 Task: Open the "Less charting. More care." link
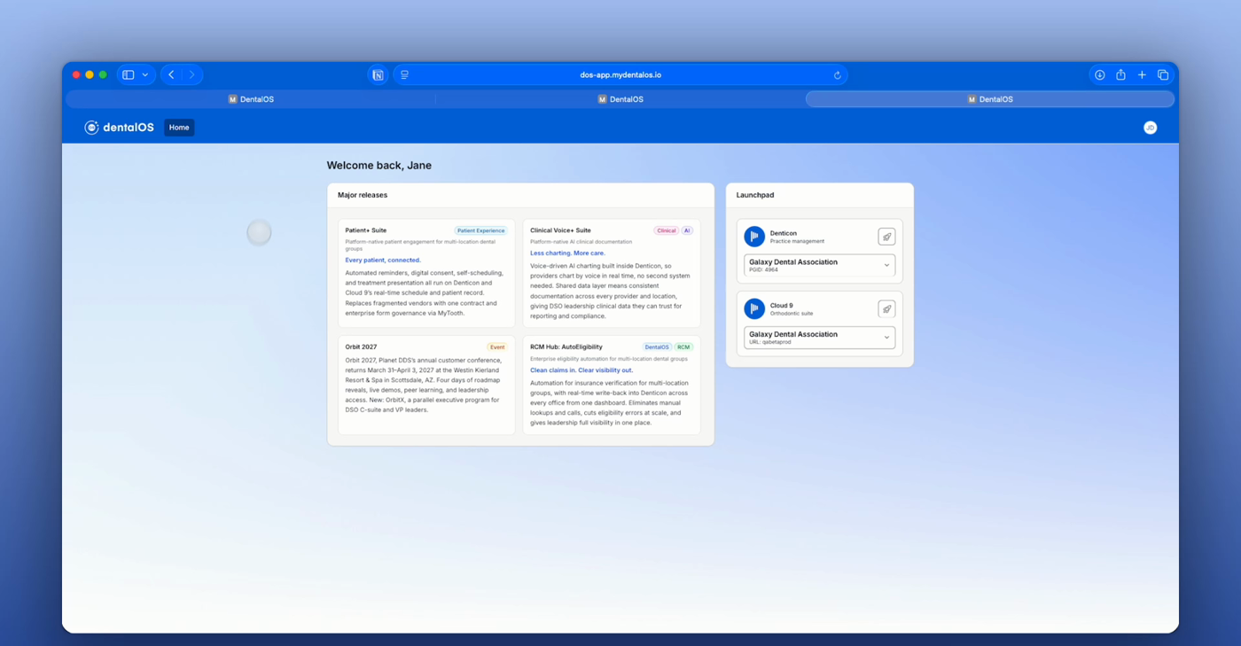(567, 253)
